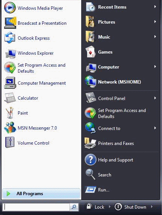162x215 pixels.
Task: Open the Games cards icon
Action: 91,52
